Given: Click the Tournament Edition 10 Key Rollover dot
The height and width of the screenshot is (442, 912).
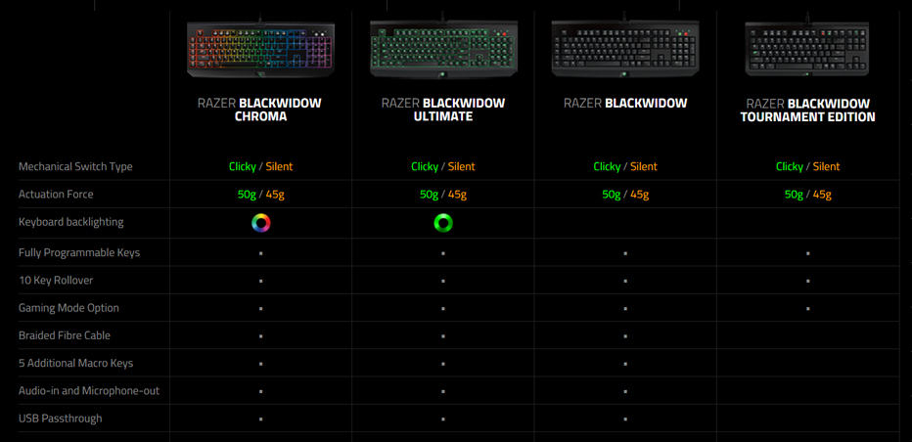Looking at the screenshot, I should coord(808,281).
